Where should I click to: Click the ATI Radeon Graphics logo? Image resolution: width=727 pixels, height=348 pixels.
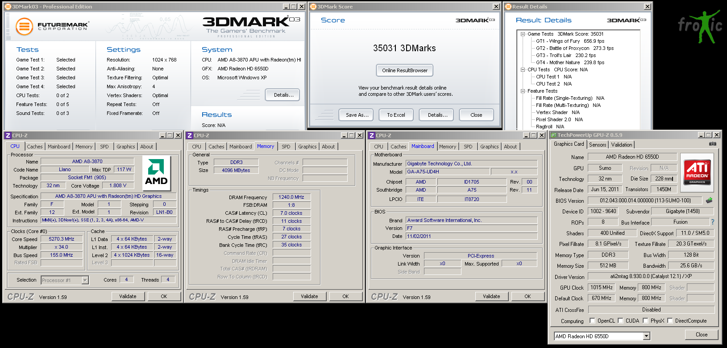697,172
